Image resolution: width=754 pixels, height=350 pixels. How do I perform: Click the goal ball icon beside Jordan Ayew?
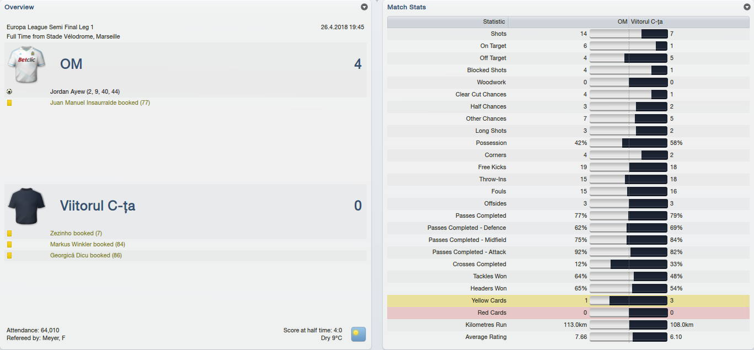(9, 92)
